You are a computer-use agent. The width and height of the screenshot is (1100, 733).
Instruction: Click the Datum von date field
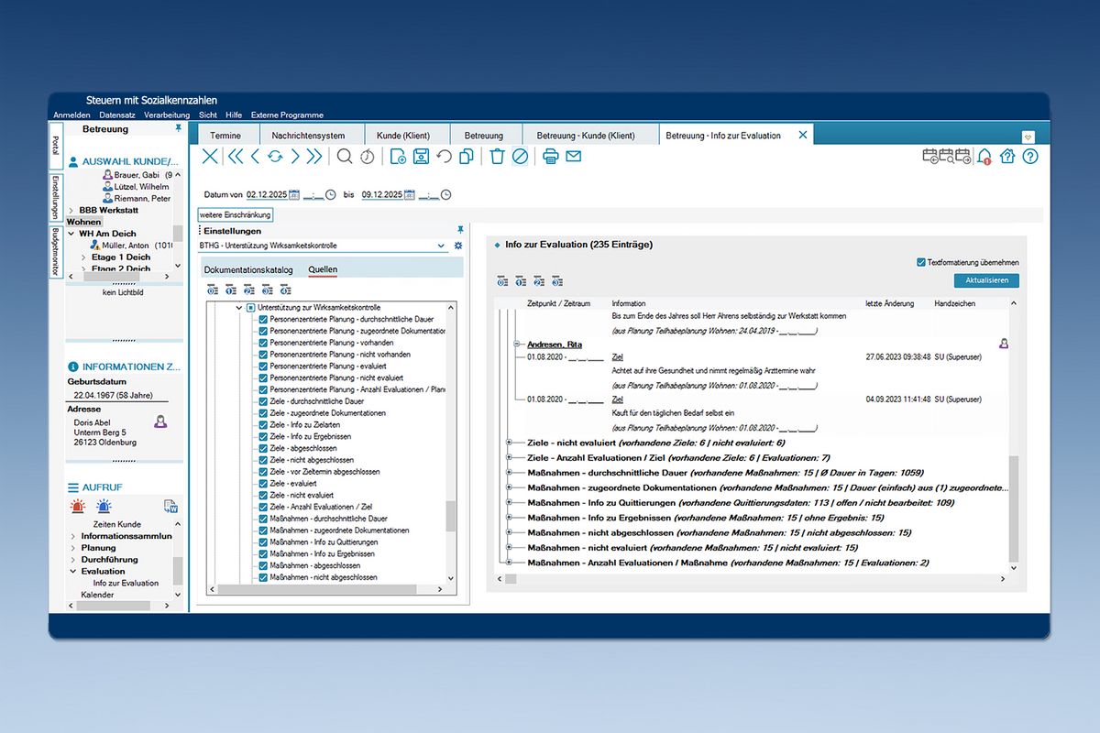tap(267, 194)
